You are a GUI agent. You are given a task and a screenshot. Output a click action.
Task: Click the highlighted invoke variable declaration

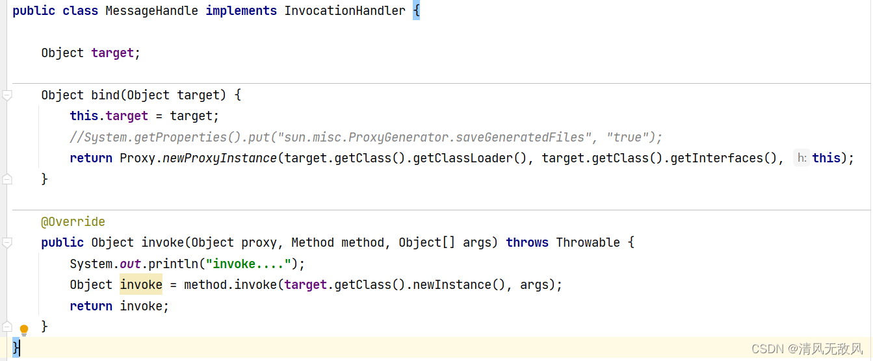(141, 284)
